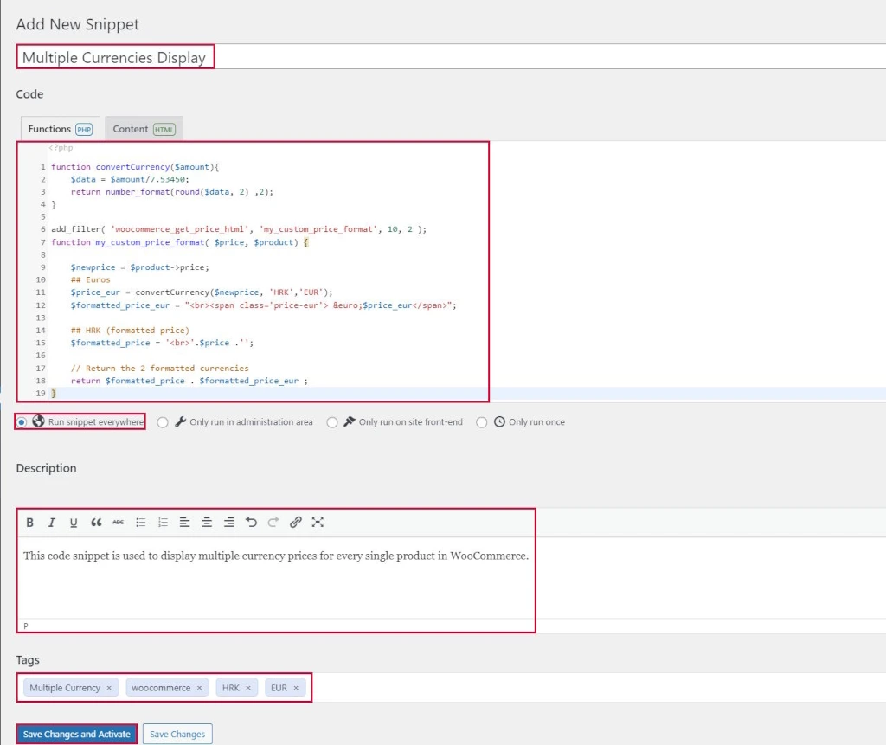Click Save Changes and Activate

click(76, 733)
